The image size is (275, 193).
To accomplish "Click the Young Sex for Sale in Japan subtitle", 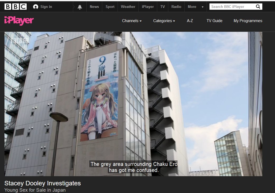I will tap(35, 190).
